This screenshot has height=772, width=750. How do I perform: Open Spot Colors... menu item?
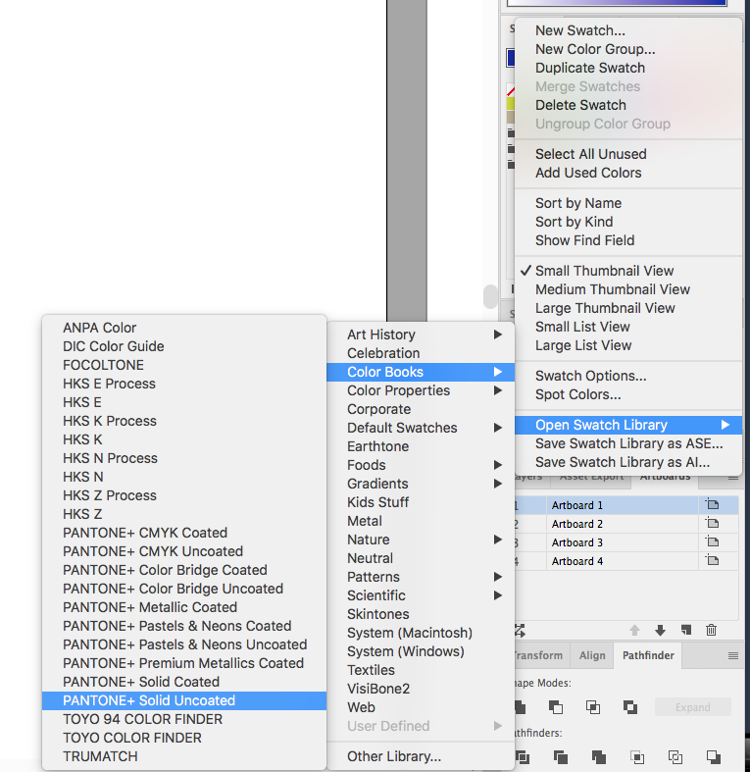(628, 395)
